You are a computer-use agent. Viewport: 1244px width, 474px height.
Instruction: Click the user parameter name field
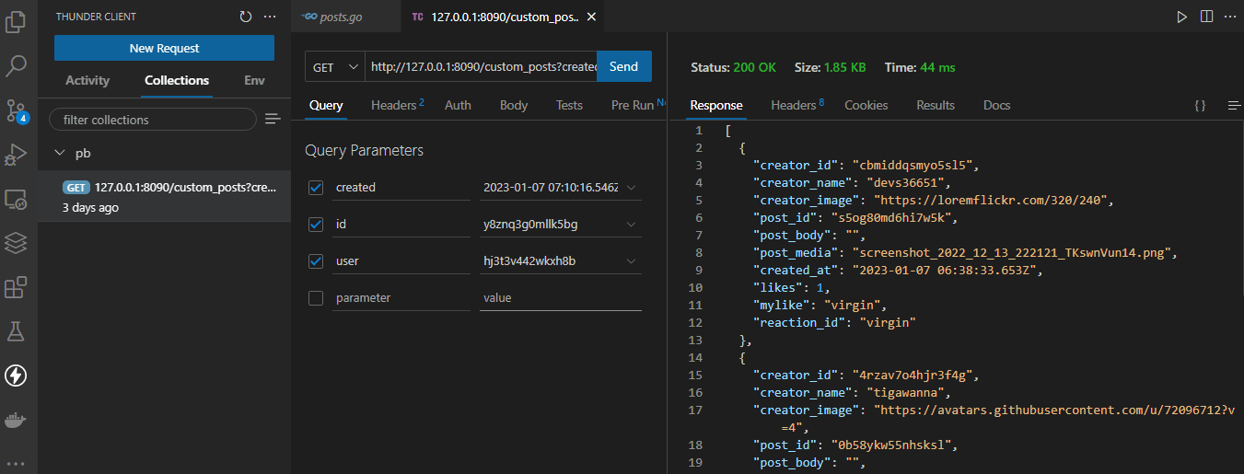coord(401,261)
